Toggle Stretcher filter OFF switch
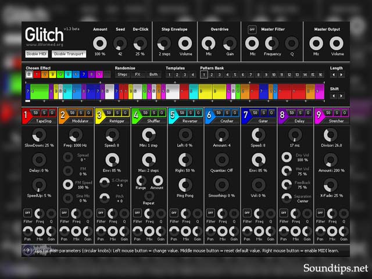This screenshot has width=372, height=279. 320,213
